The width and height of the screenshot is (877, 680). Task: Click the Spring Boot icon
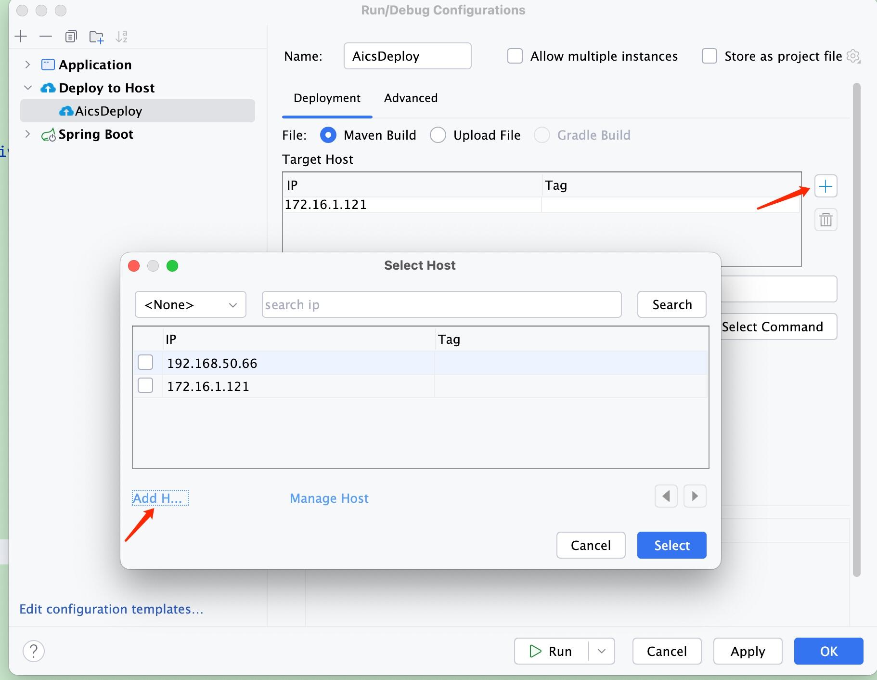coord(48,135)
